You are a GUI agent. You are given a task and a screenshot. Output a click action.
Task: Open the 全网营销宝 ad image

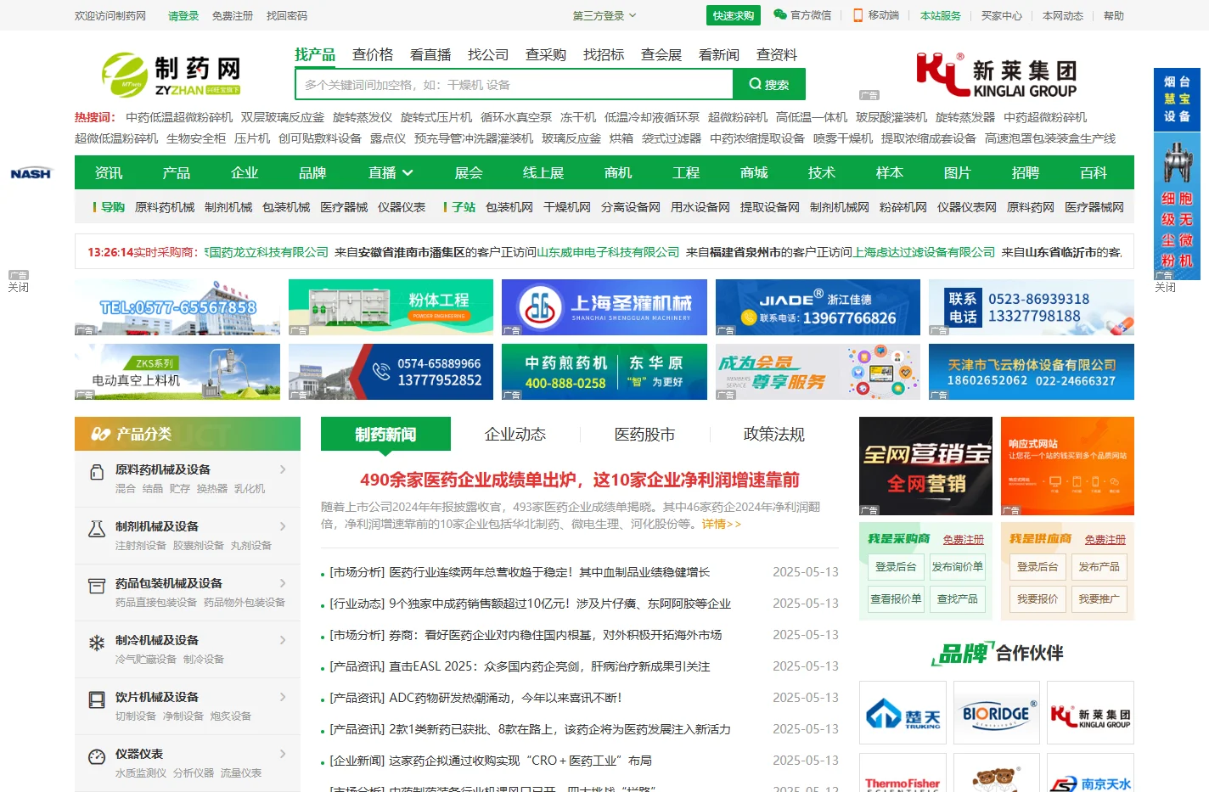click(x=925, y=466)
